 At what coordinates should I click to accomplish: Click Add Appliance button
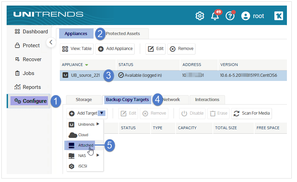[115, 49]
